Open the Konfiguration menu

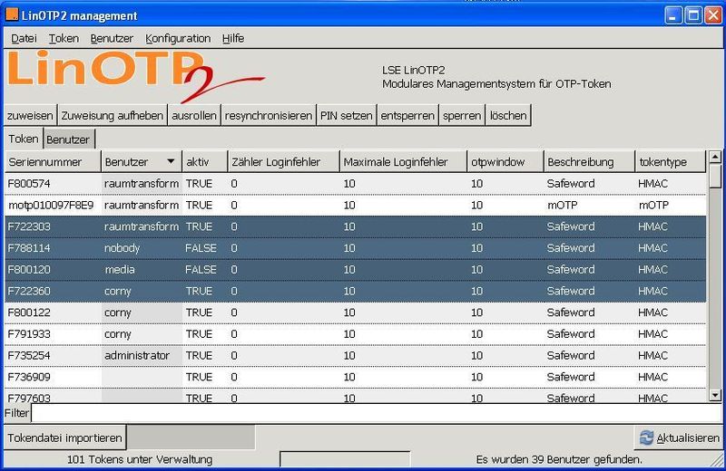[x=178, y=38]
